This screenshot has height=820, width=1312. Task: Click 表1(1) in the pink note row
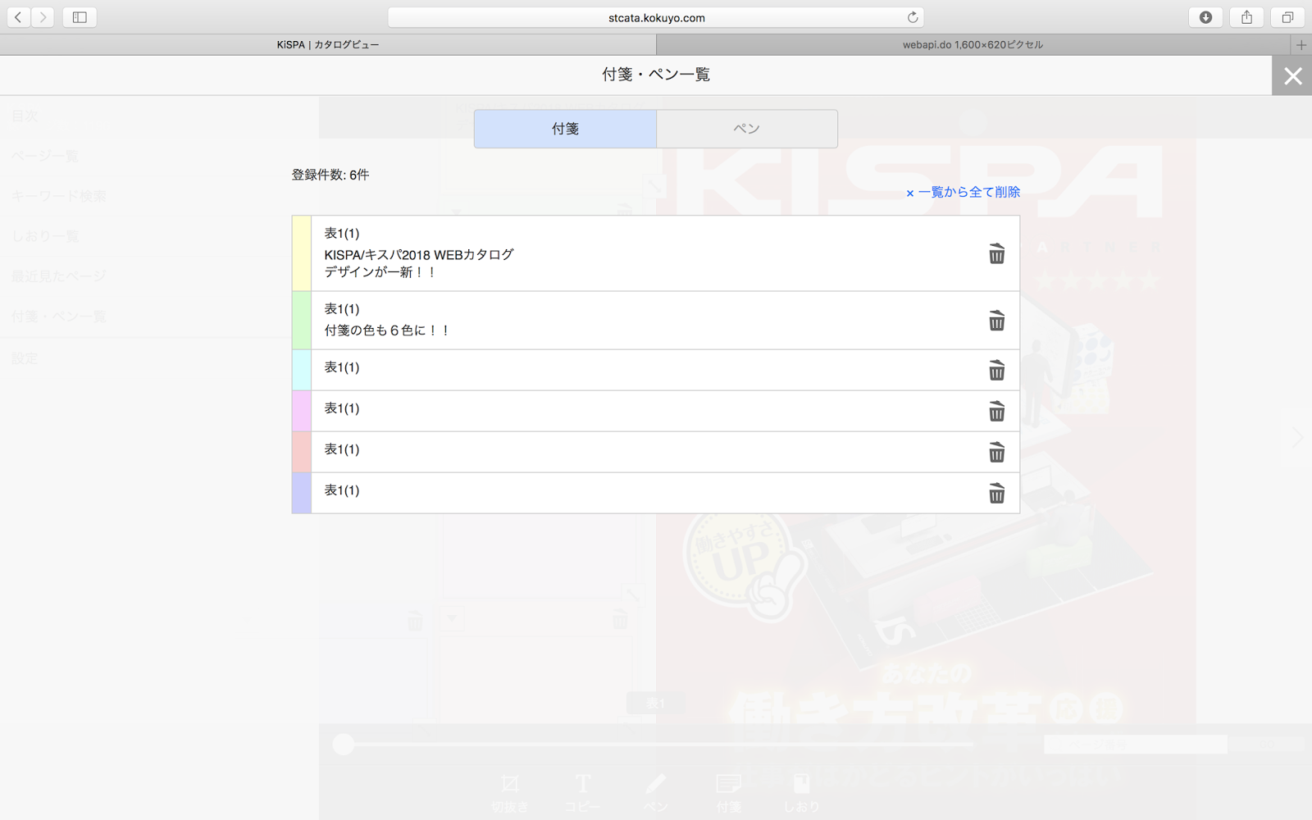point(342,408)
